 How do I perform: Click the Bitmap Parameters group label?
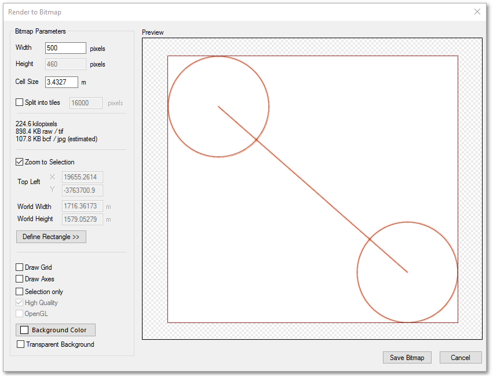point(40,31)
